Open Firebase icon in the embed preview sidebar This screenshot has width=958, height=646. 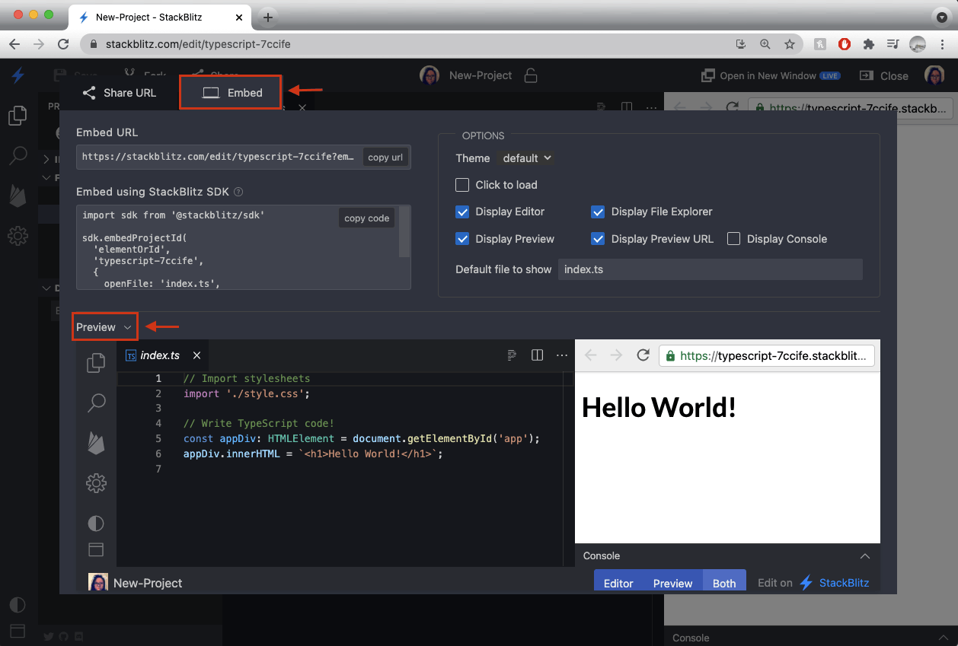tap(96, 443)
